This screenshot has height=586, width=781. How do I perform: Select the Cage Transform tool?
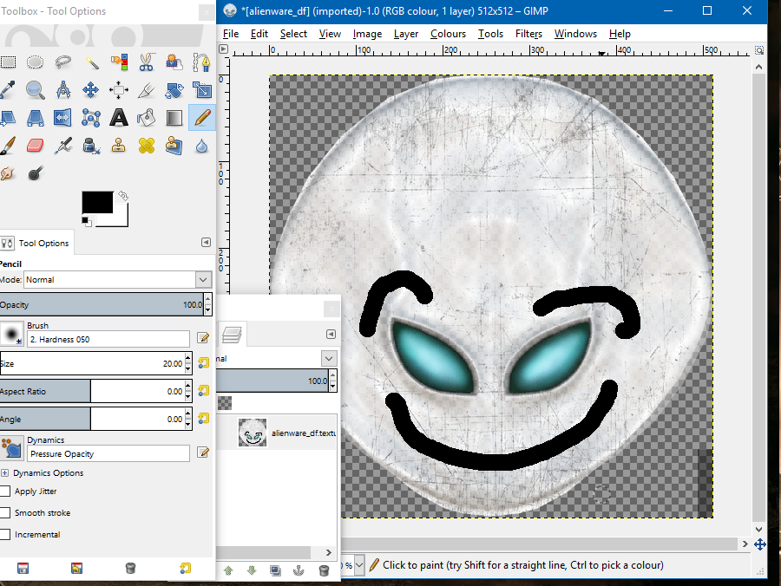(x=91, y=118)
